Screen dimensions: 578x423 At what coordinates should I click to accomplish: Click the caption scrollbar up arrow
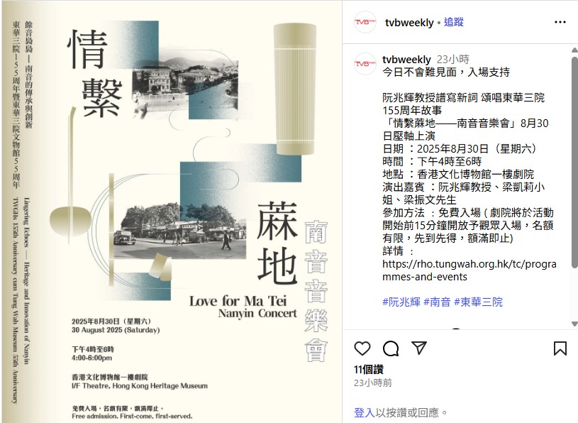(574, 50)
